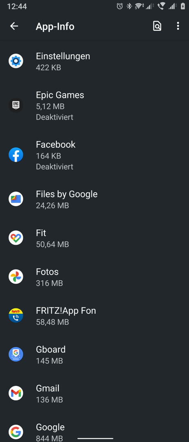Tap the alarm icon in the status bar
Viewport: 189px width, 442px height.
coord(120,6)
